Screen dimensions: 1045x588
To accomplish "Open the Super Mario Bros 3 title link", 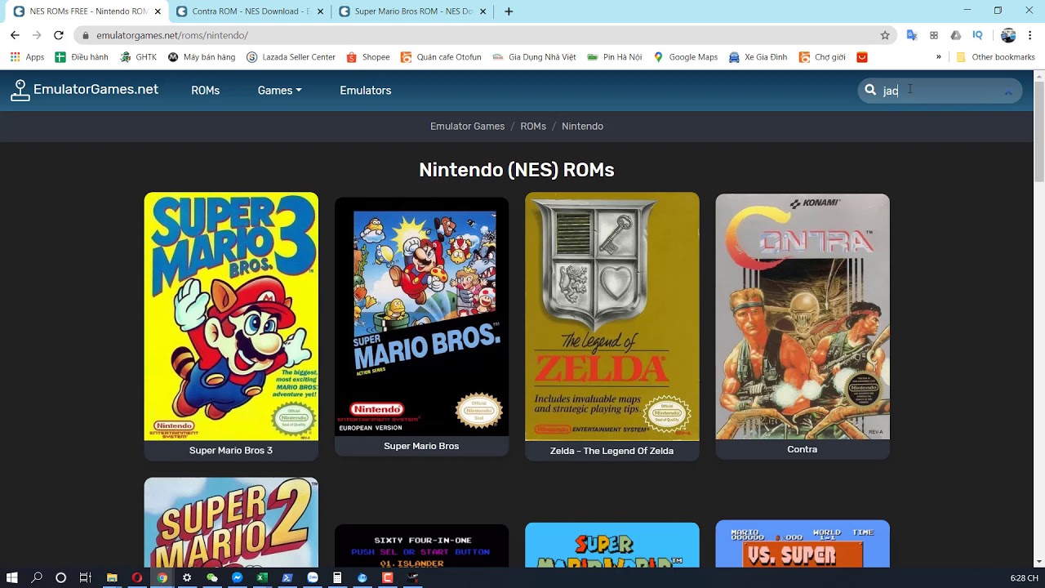I will 231,451.
